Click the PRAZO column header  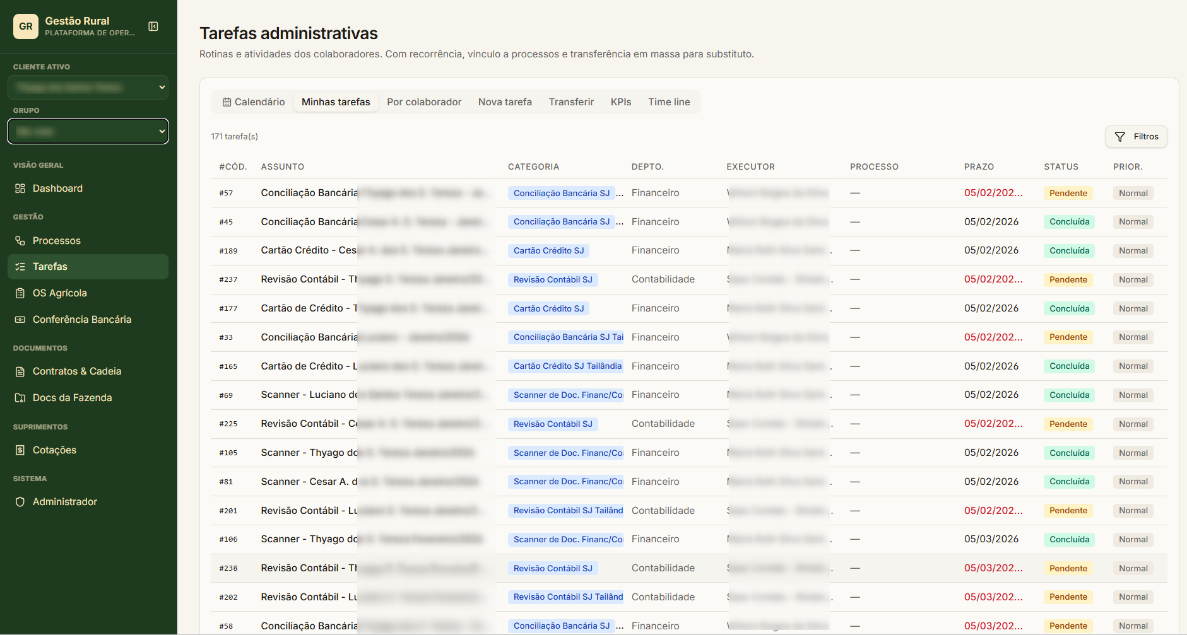coord(979,167)
